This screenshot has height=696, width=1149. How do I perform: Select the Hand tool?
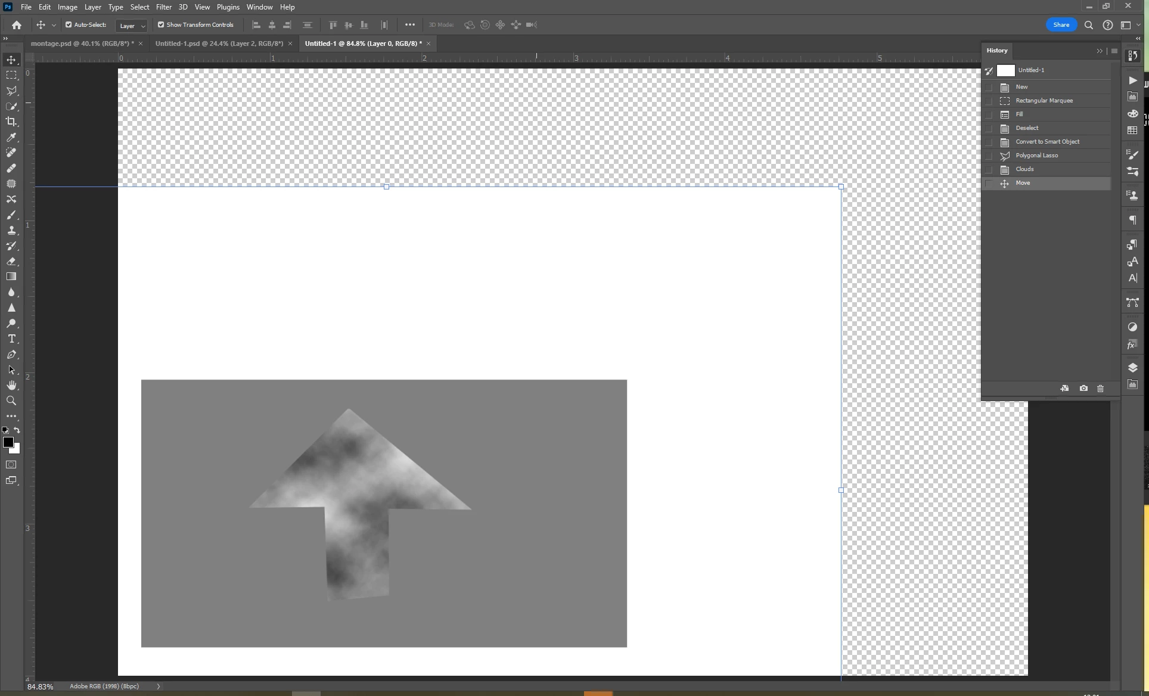point(11,385)
